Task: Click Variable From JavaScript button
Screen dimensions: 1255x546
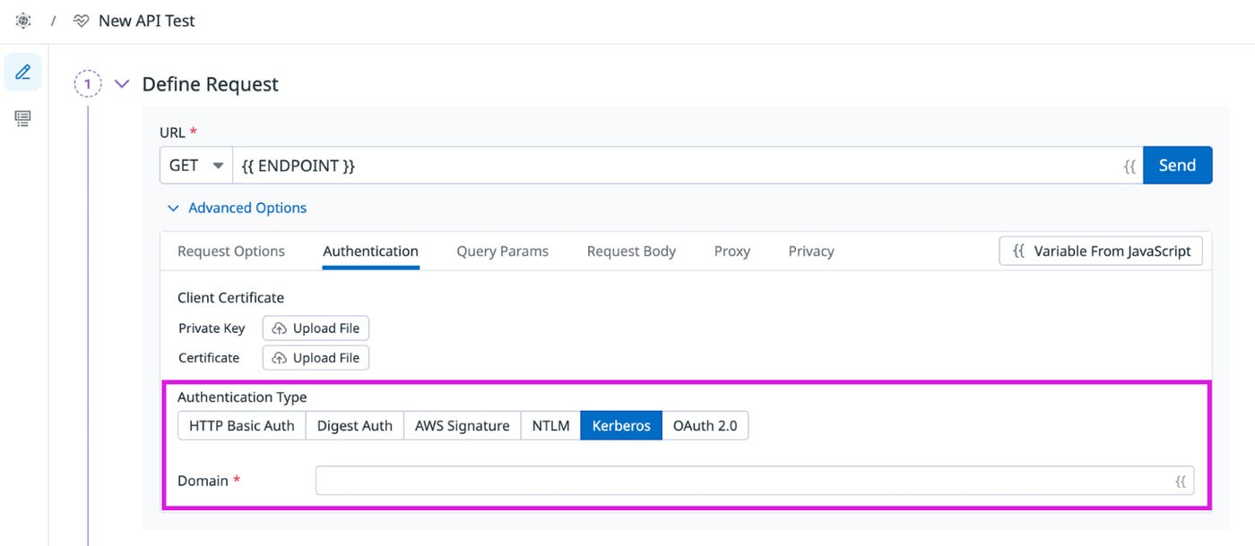Action: pyautogui.click(x=1100, y=251)
